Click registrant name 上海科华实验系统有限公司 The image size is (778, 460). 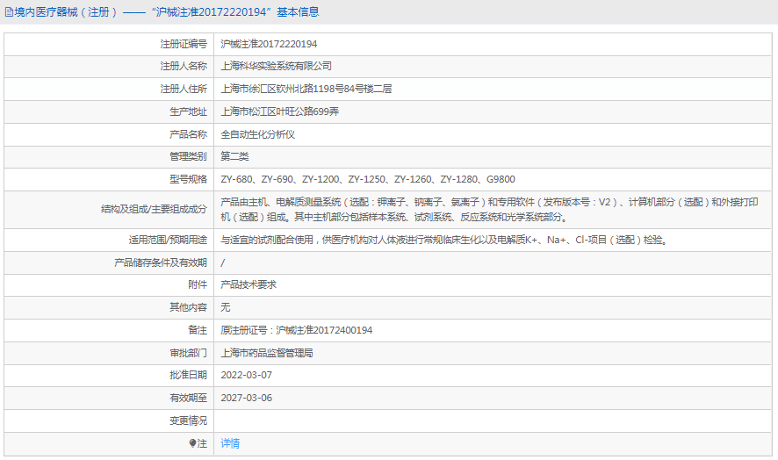[x=276, y=66]
